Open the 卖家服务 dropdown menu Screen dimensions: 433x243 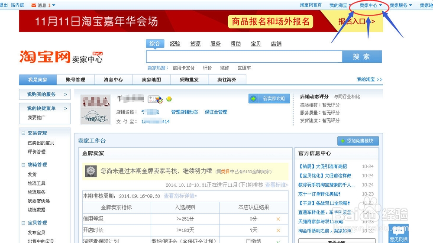pos(401,5)
